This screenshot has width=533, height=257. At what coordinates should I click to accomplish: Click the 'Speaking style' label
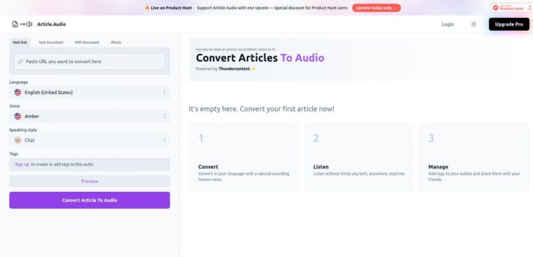pos(23,130)
